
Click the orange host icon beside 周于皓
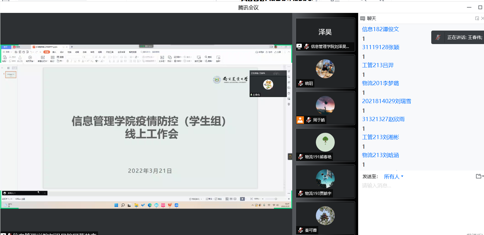pyautogui.click(x=300, y=120)
